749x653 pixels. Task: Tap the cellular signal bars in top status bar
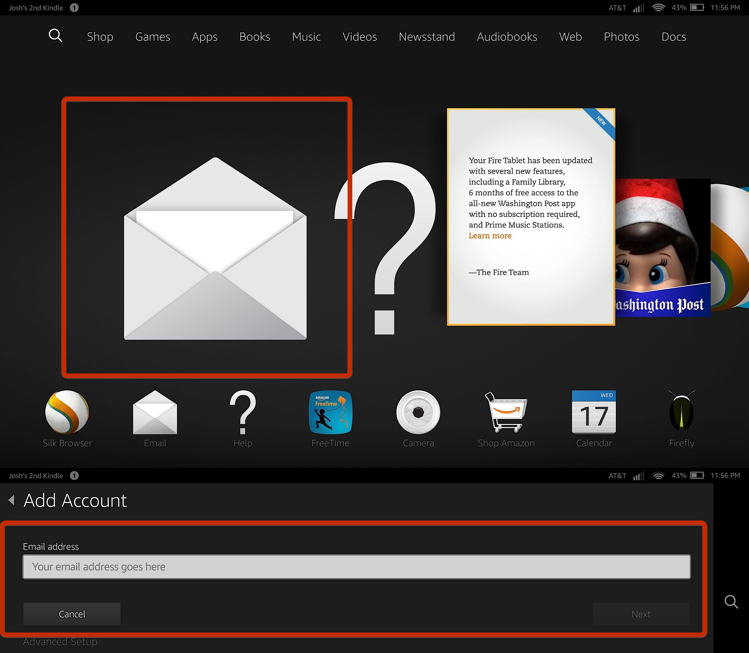638,8
